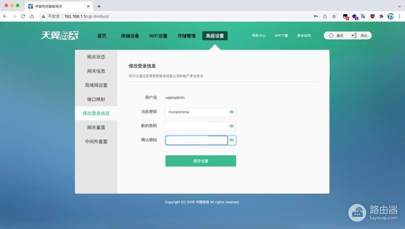Click the not-secure warning icon

[x=43, y=16]
